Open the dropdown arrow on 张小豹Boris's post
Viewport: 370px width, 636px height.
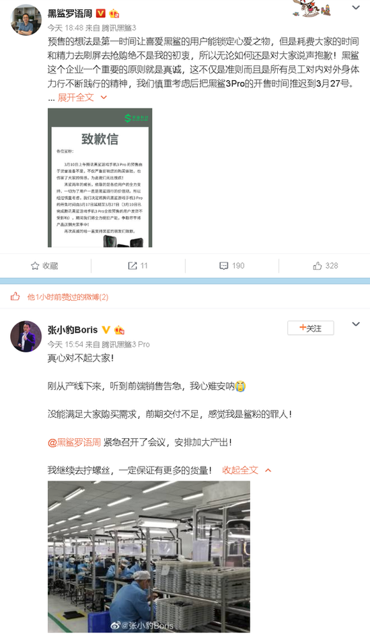(356, 324)
